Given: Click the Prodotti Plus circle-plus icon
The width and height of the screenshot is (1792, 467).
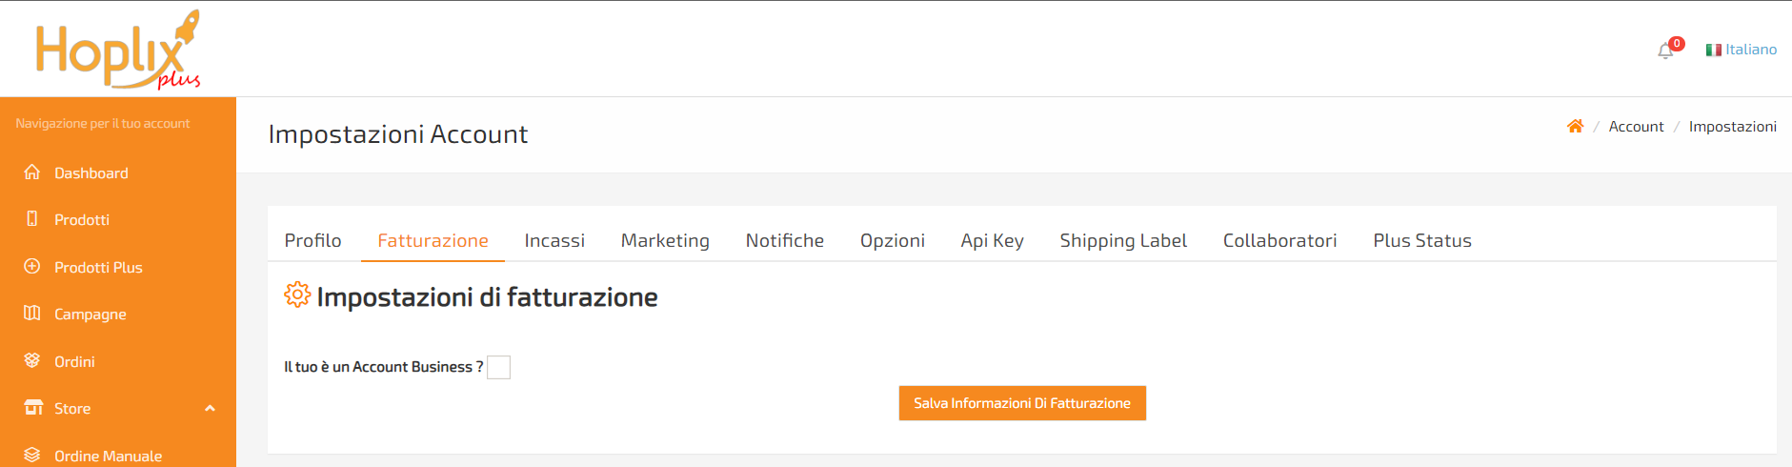Looking at the screenshot, I should point(32,266).
